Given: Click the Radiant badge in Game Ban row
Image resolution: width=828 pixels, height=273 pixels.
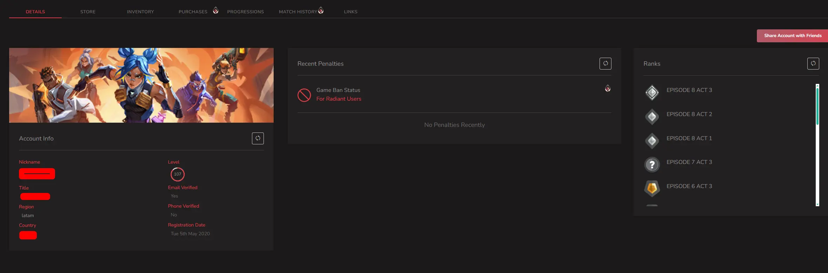Looking at the screenshot, I should click(x=608, y=88).
